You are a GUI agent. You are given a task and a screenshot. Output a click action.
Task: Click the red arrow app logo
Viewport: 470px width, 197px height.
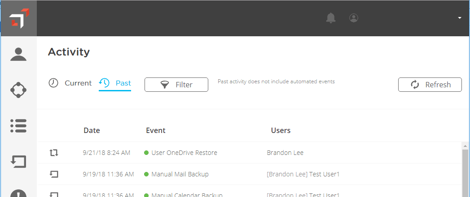click(x=19, y=18)
